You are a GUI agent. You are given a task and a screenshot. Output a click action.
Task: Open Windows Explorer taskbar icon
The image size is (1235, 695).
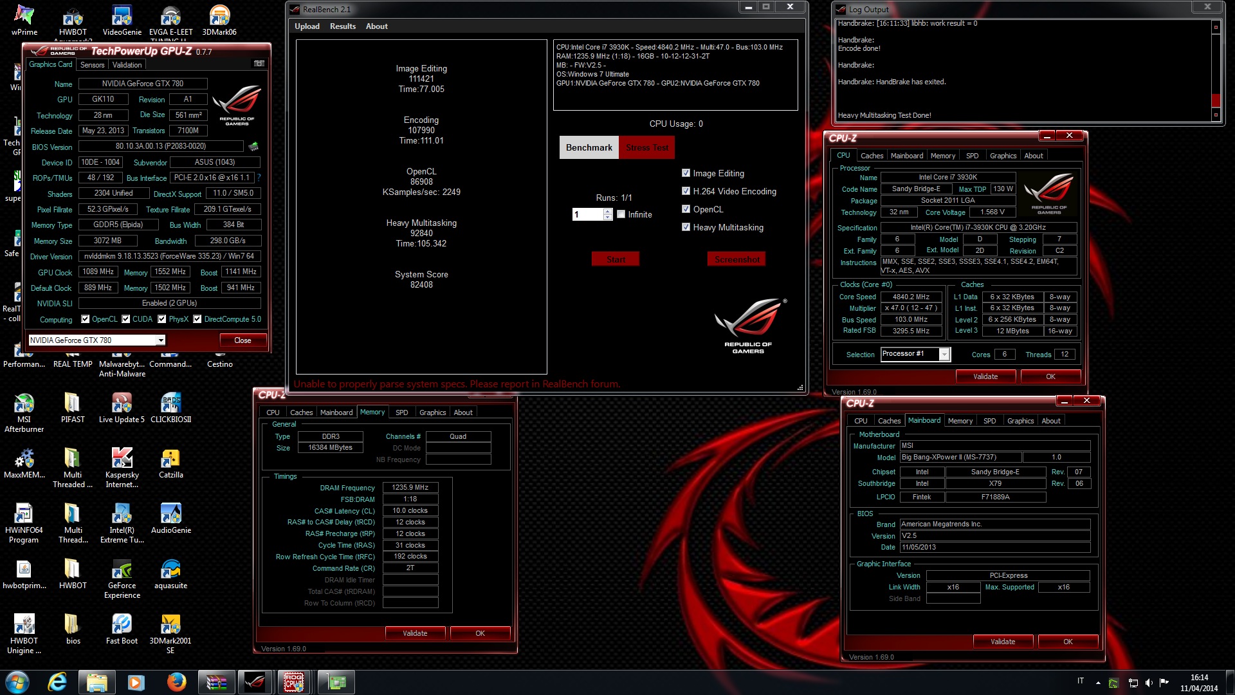[96, 682]
